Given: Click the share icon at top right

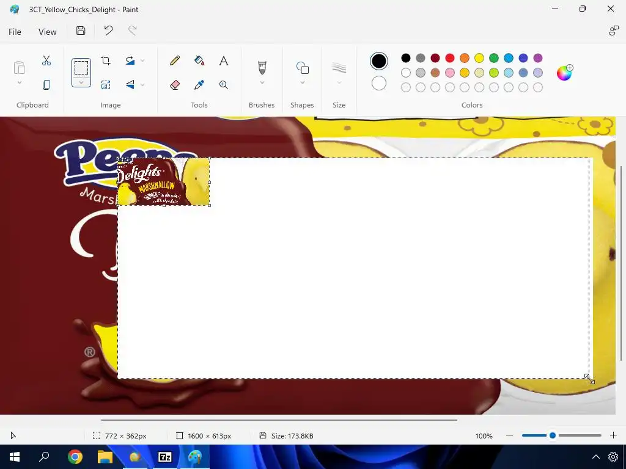Looking at the screenshot, I should coord(613,31).
